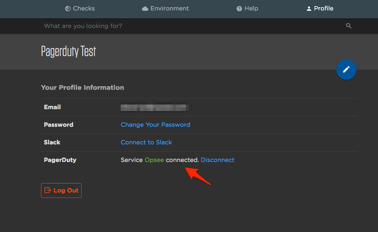Click the Help question mark icon
378x232 pixels.
coord(239,9)
